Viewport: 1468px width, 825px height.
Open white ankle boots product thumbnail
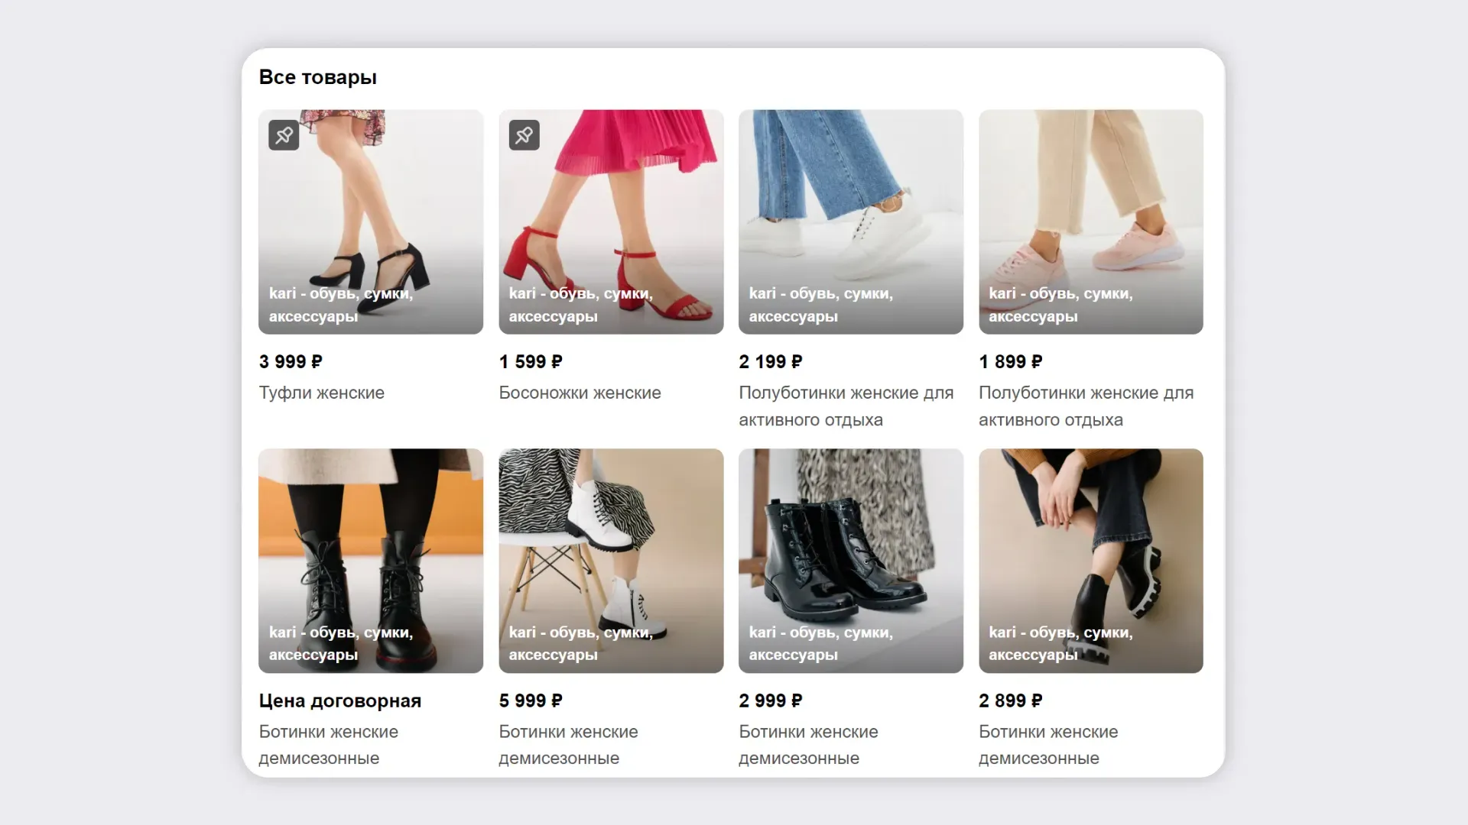611,560
